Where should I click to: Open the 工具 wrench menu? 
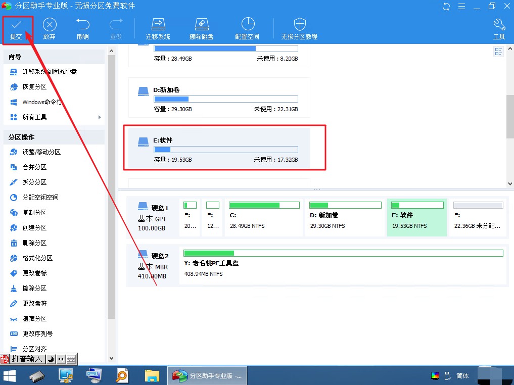[499, 29]
